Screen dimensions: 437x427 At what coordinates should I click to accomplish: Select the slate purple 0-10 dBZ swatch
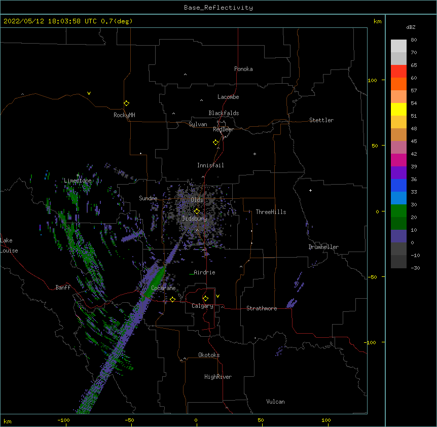click(398, 236)
